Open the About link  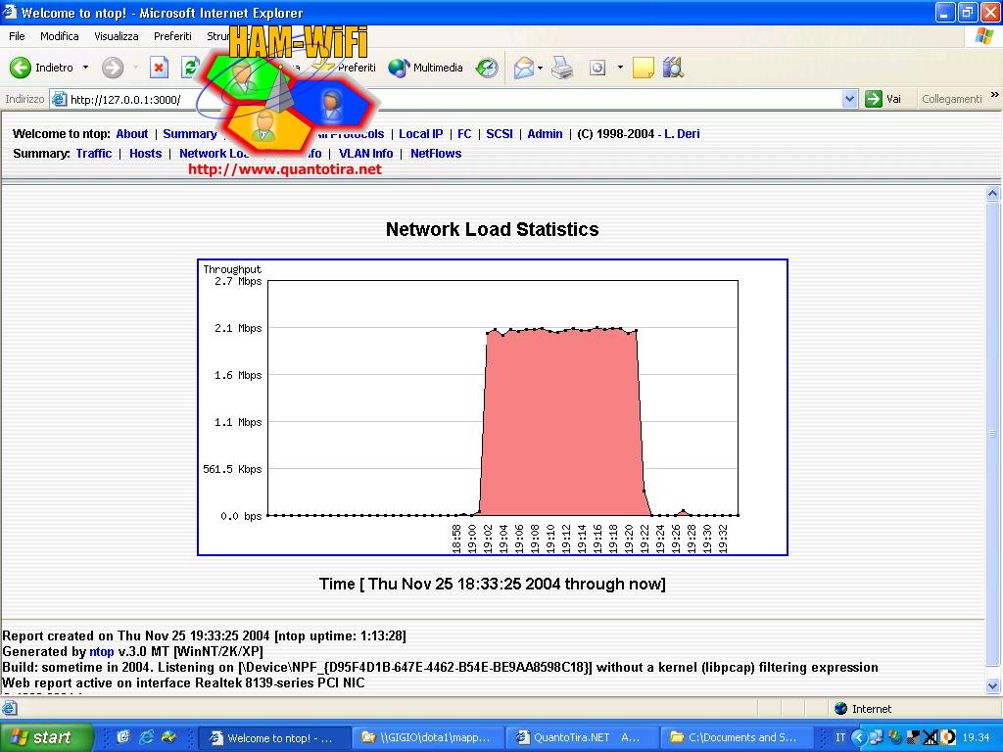132,134
